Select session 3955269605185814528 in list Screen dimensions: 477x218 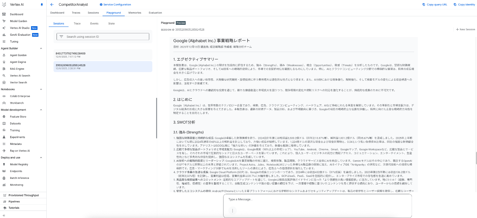pyautogui.click(x=103, y=67)
